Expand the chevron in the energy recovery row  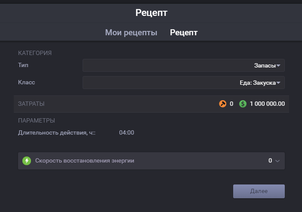(x=277, y=161)
